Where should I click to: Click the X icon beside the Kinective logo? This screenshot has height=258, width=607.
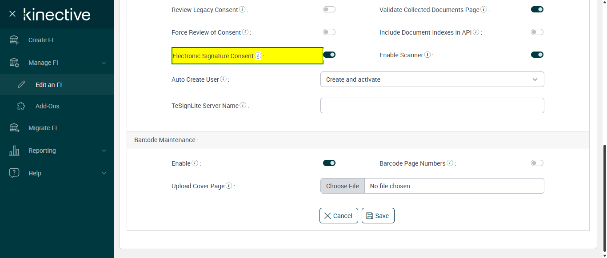pos(12,14)
